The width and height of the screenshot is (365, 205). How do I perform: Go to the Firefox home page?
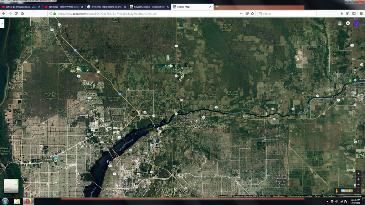click(x=22, y=14)
